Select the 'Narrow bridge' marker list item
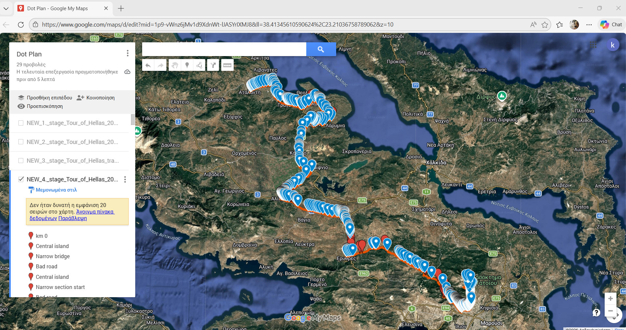Screen dimensions: 626x330 53,256
